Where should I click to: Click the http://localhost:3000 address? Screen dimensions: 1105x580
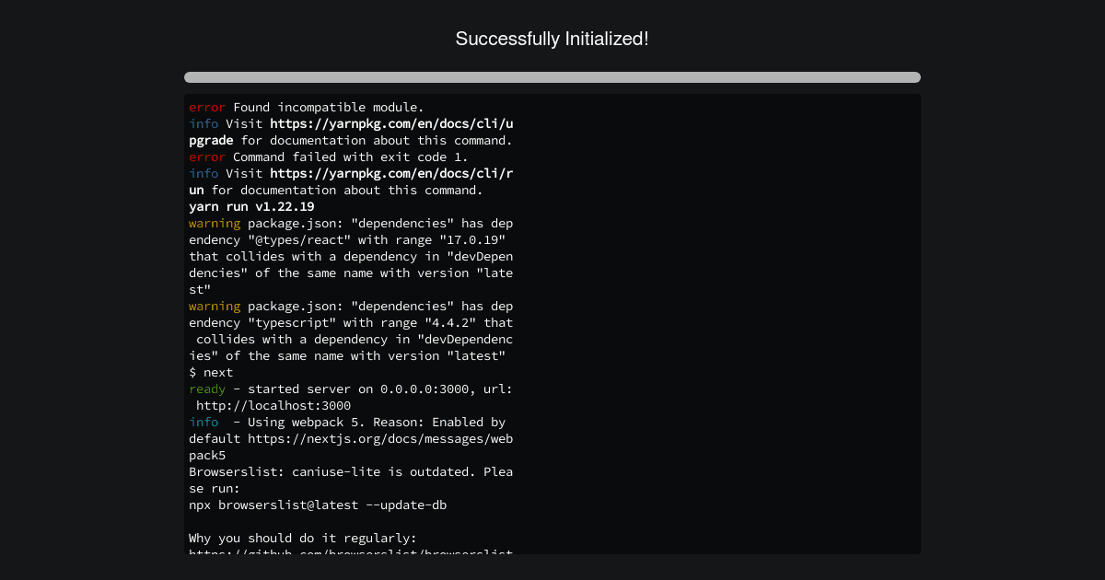pyautogui.click(x=273, y=405)
